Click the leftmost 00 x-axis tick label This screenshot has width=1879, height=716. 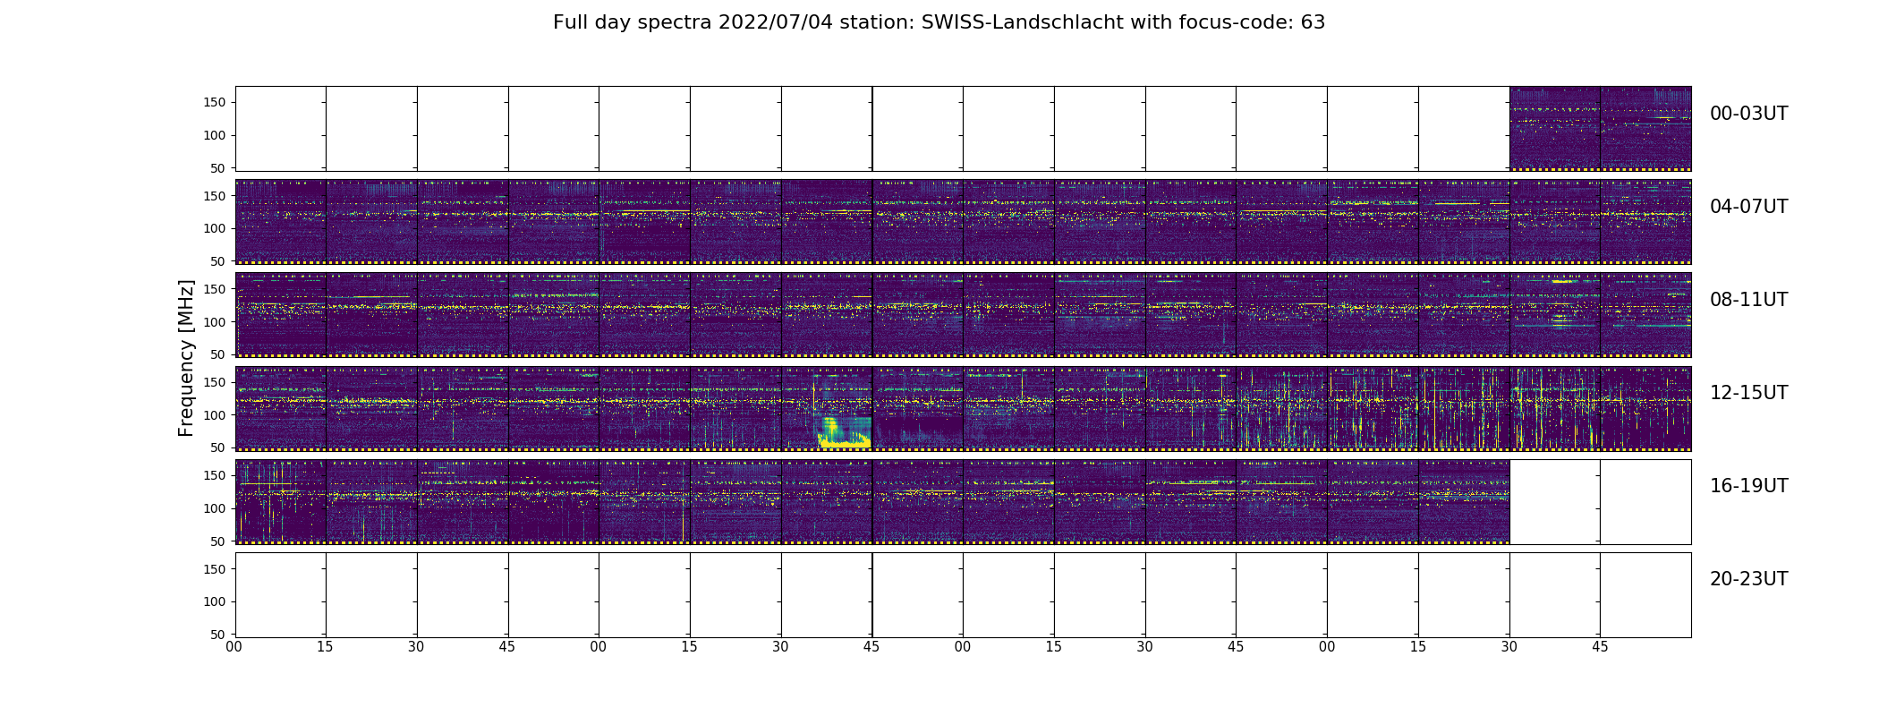234,646
